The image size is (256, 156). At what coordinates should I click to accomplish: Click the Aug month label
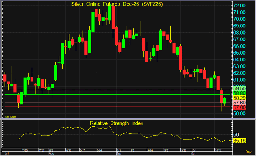pyautogui.click(x=51, y=153)
